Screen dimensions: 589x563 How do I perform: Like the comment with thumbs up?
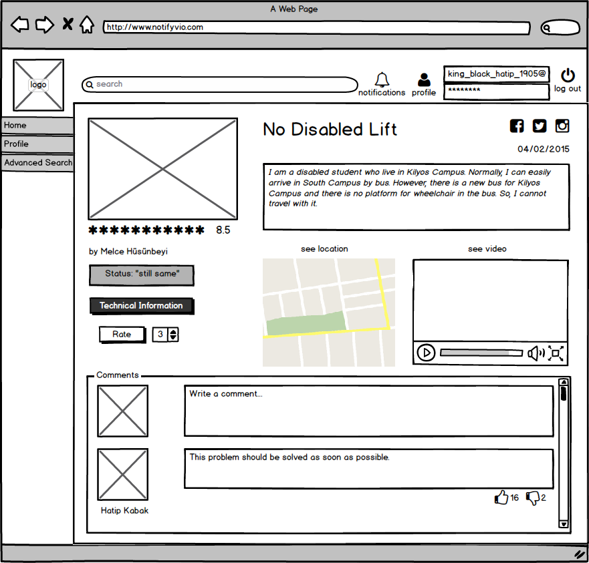501,498
